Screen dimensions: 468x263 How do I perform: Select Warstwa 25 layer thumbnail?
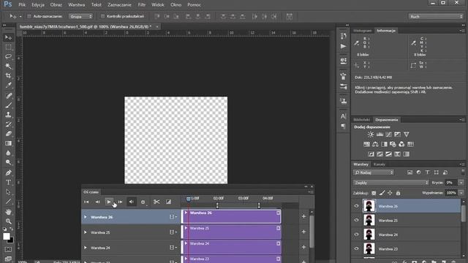369,220
